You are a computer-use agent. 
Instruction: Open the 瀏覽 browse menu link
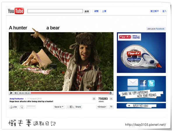[96, 11]
